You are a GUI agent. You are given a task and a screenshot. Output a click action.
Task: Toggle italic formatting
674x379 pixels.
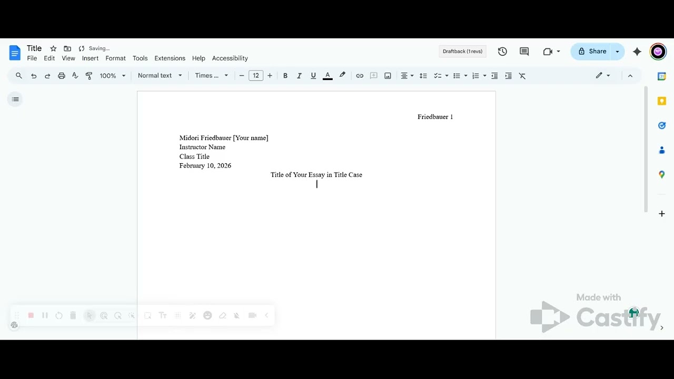[299, 76]
